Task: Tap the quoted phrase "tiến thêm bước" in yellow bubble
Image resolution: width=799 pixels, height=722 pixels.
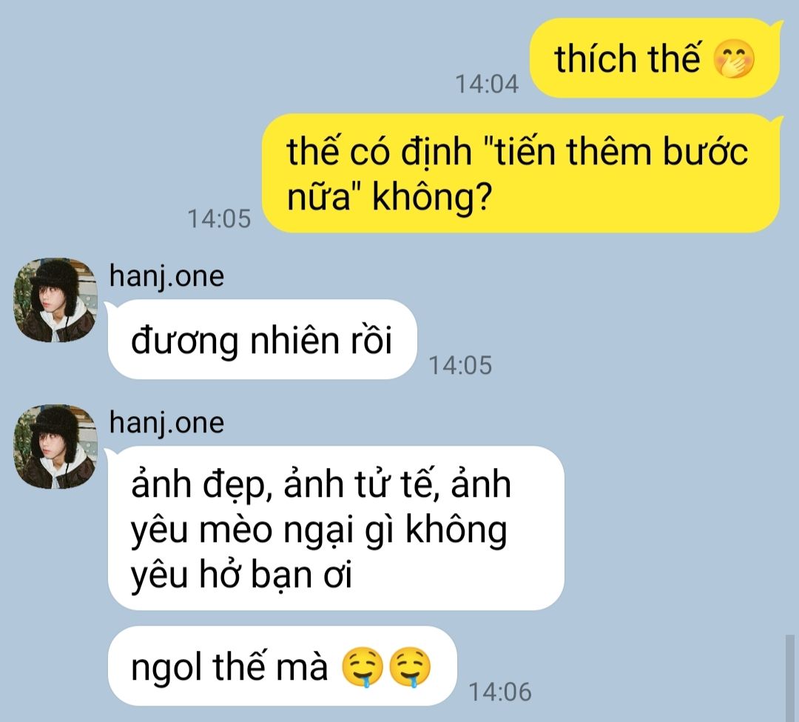Action: 615,152
